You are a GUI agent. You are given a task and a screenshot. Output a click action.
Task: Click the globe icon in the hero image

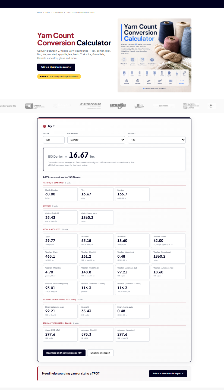click(152, 60)
